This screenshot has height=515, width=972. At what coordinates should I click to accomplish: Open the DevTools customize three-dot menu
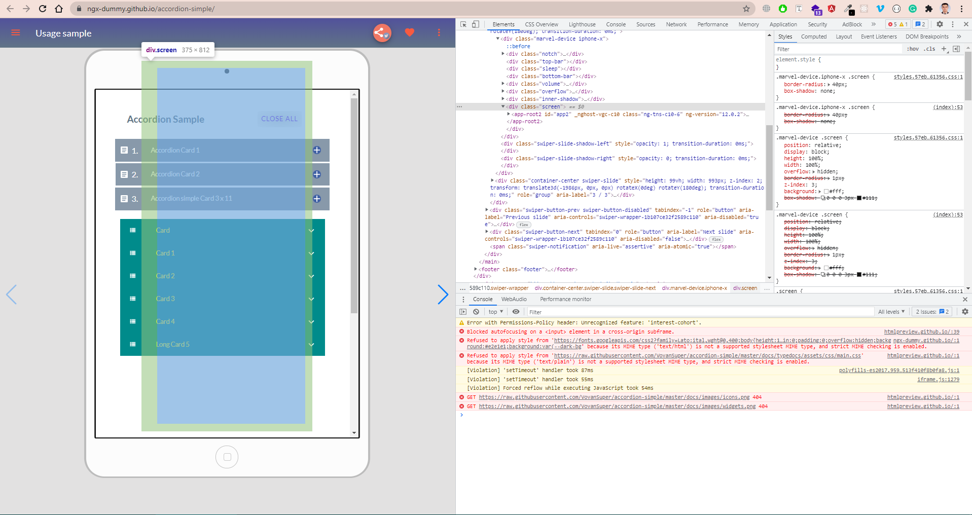coord(953,24)
